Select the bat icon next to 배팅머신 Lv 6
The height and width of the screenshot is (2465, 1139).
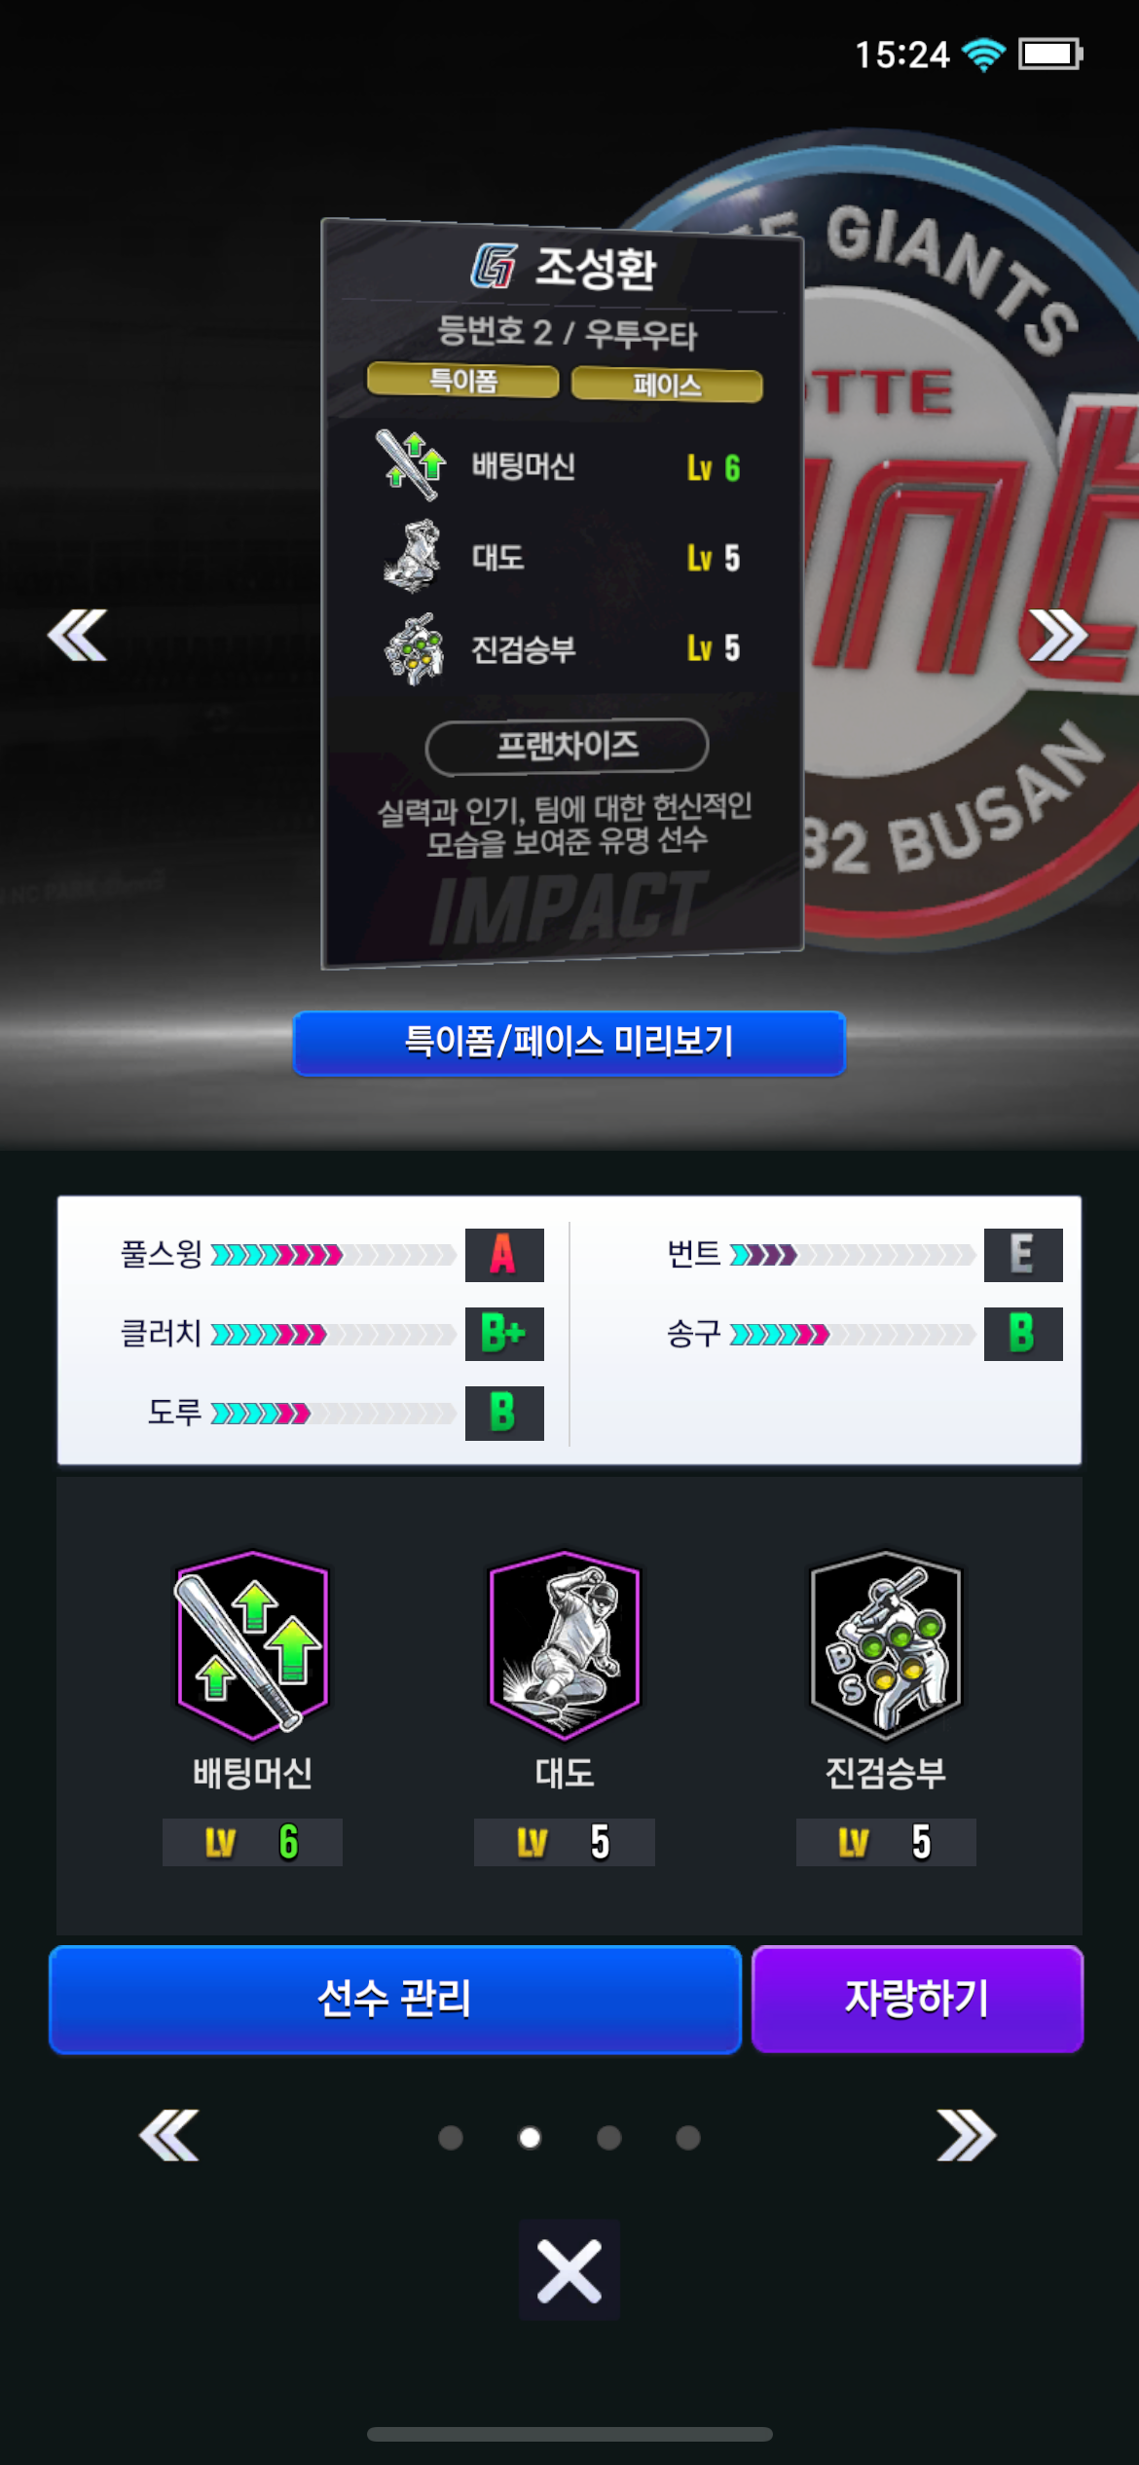411,465
